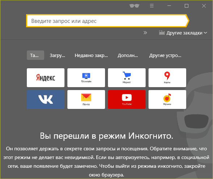
Task: Minimize the browser window
Action: pyautogui.click(x=169, y=6)
